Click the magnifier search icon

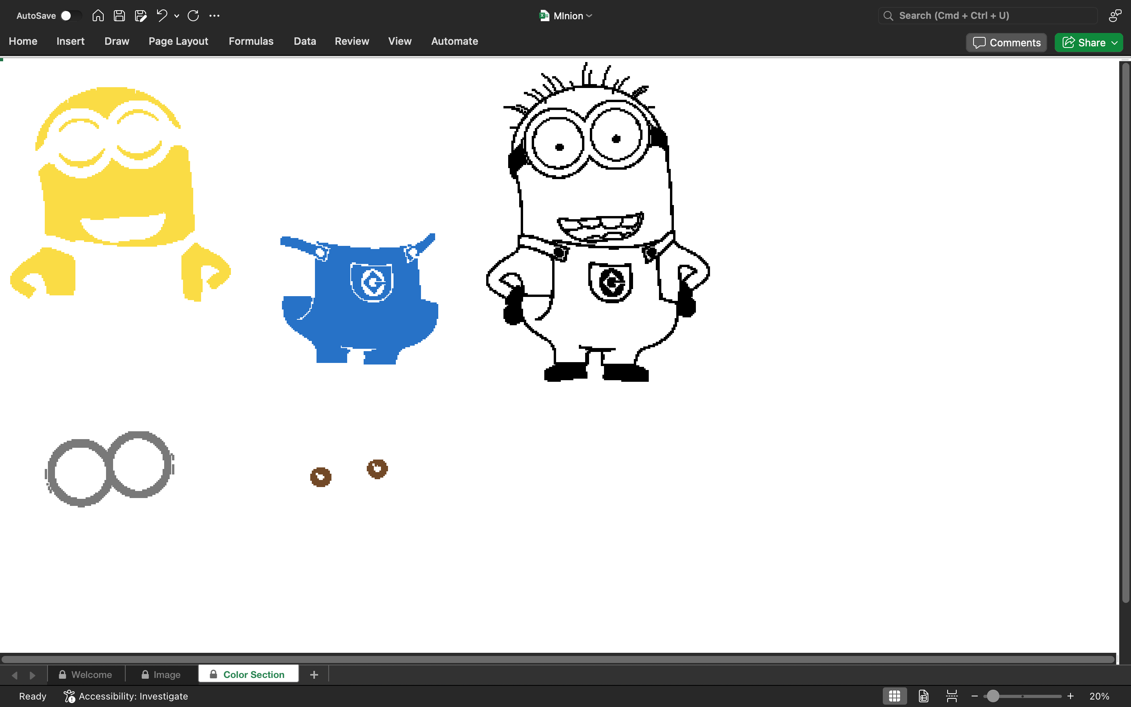(888, 16)
